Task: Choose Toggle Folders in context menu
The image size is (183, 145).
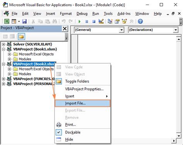Action: click(83, 81)
